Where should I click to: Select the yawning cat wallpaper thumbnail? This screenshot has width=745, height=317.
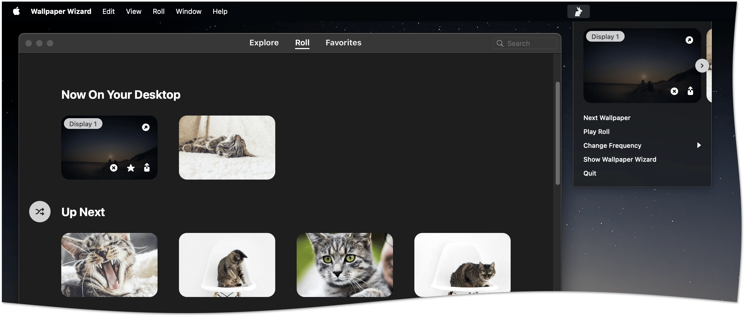tap(109, 265)
